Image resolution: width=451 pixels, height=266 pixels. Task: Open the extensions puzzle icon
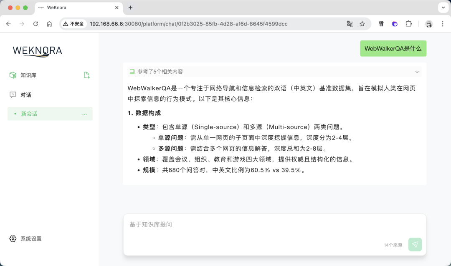[x=409, y=24]
